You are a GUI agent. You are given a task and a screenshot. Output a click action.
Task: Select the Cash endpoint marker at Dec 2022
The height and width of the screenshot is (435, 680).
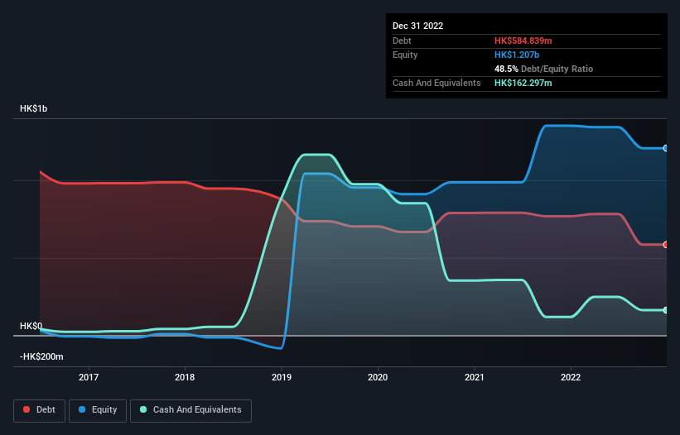(666, 310)
